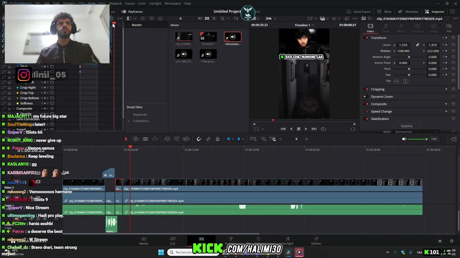Expand the Collections tree in Smart Bins

pyautogui.click(x=128, y=121)
